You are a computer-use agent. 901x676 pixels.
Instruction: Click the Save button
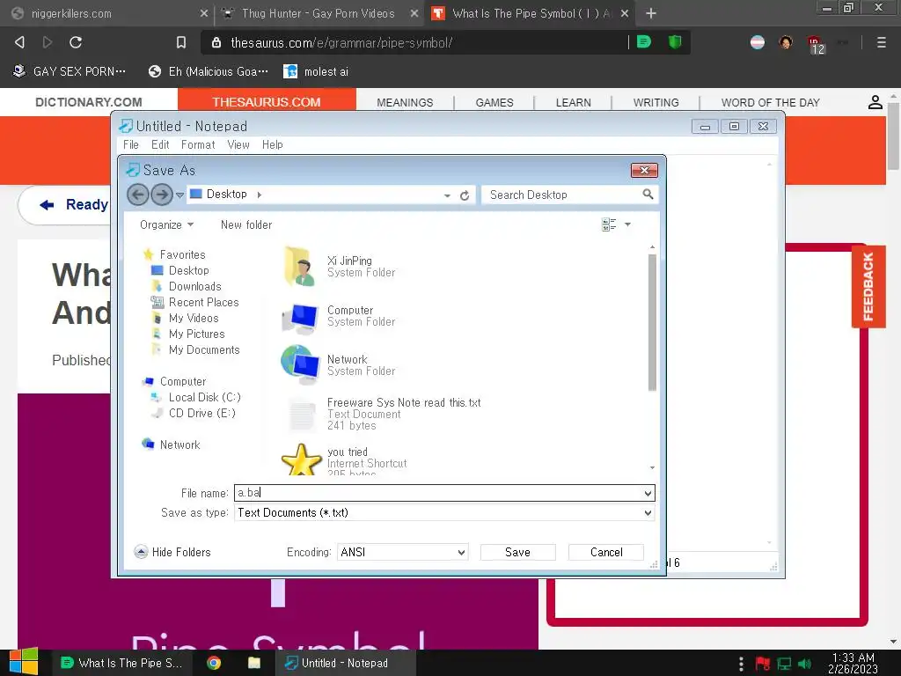[517, 553]
